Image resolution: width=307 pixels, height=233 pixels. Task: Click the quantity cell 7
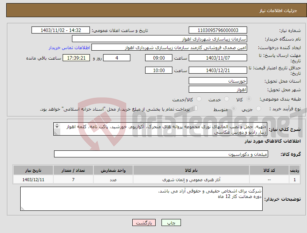pyautogui.click(x=73, y=180)
